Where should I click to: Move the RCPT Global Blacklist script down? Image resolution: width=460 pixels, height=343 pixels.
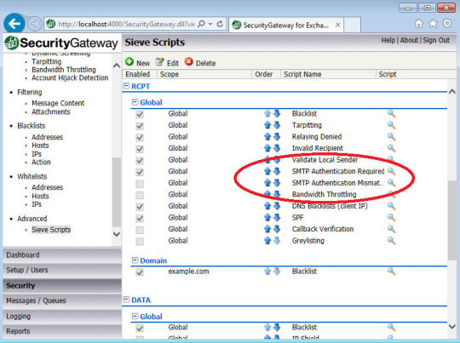click(x=277, y=113)
